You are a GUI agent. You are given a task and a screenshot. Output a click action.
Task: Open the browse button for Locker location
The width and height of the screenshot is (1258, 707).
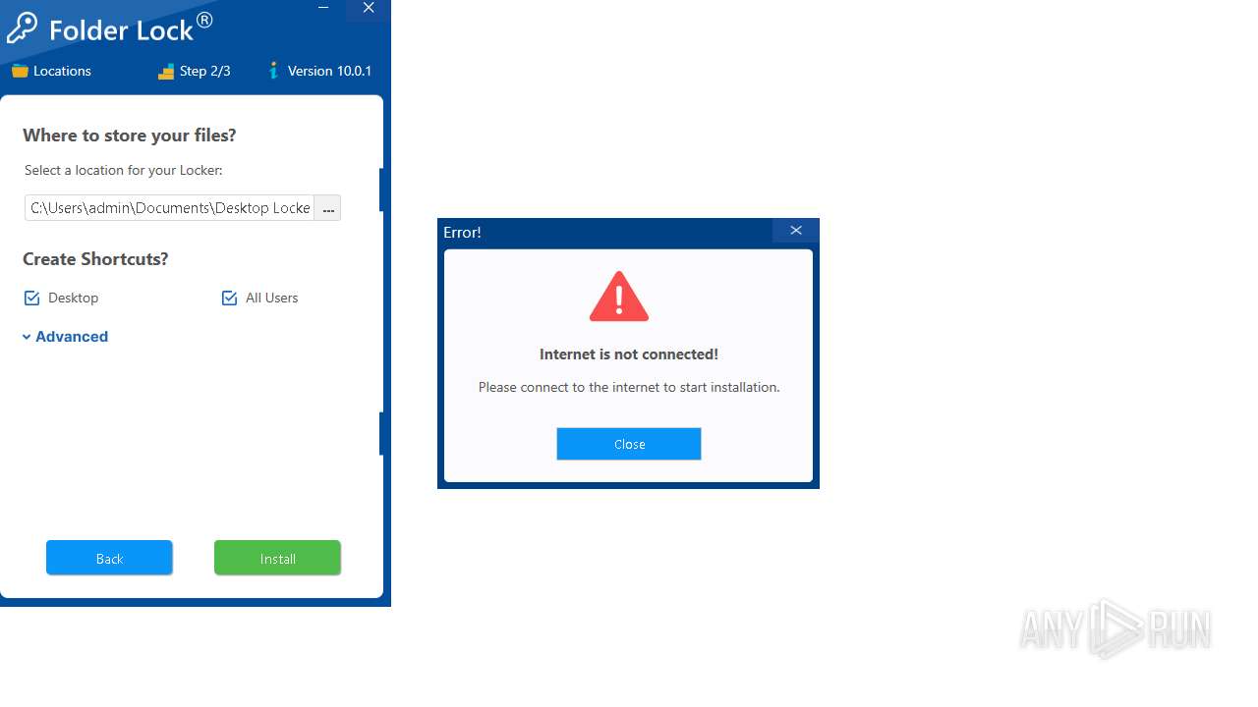tap(328, 208)
